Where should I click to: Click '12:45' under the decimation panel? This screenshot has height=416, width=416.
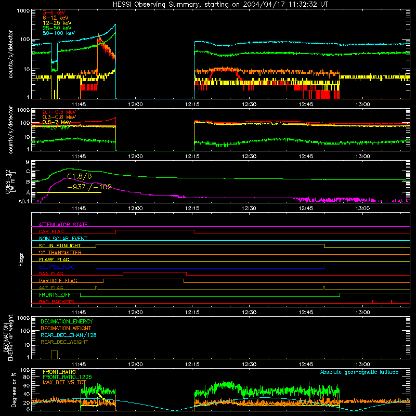[306, 365]
